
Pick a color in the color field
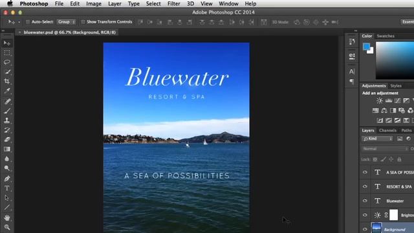coord(395,60)
